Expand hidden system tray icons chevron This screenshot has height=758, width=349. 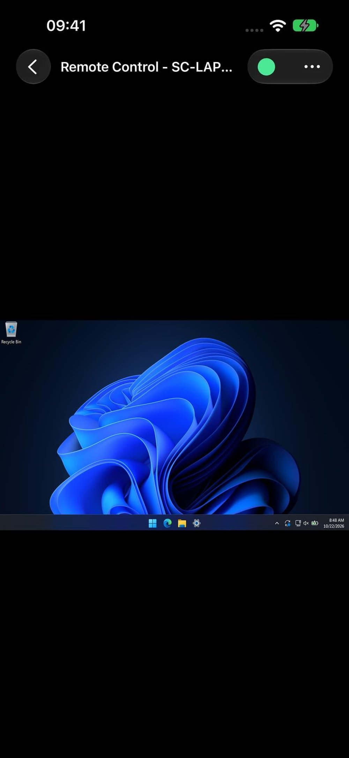pos(277,523)
